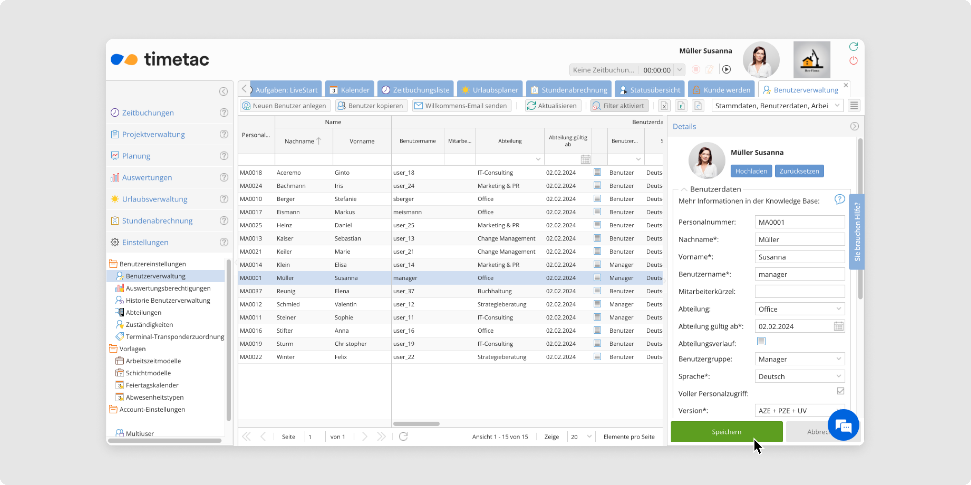Open help icon next to Zeitbuchungen
Image resolution: width=971 pixels, height=485 pixels.
(224, 113)
